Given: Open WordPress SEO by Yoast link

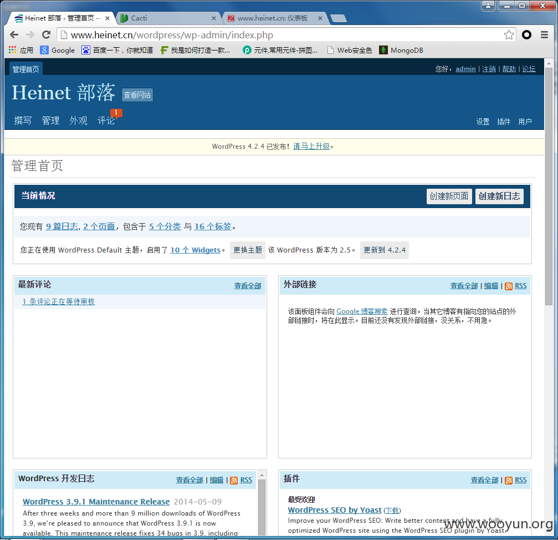Looking at the screenshot, I should (x=335, y=511).
